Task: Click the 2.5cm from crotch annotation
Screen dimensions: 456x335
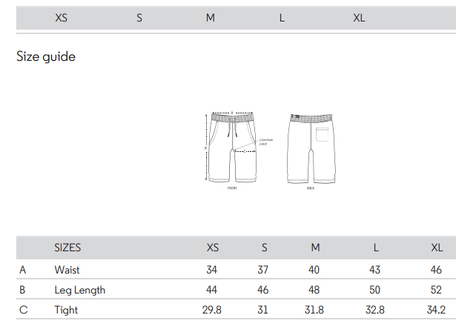Action: point(265,142)
